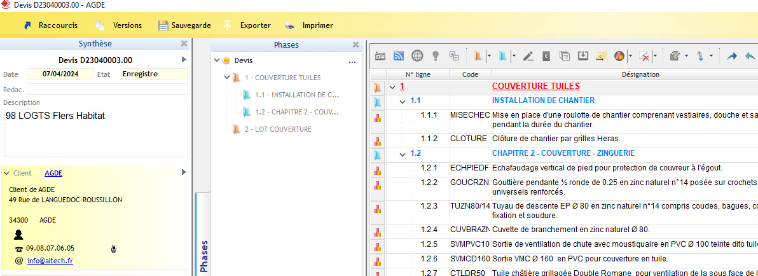The image size is (758, 276).
Task: Click the blue redo arrow icon
Action: click(731, 56)
